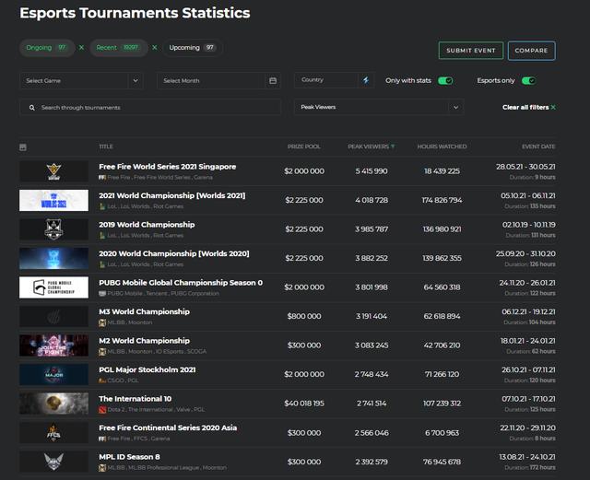Click the magnifier search icon
This screenshot has height=480, width=590.
pyautogui.click(x=32, y=108)
